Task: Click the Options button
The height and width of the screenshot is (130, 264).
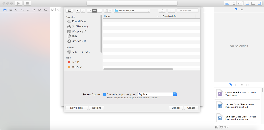Action: pyautogui.click(x=97, y=108)
